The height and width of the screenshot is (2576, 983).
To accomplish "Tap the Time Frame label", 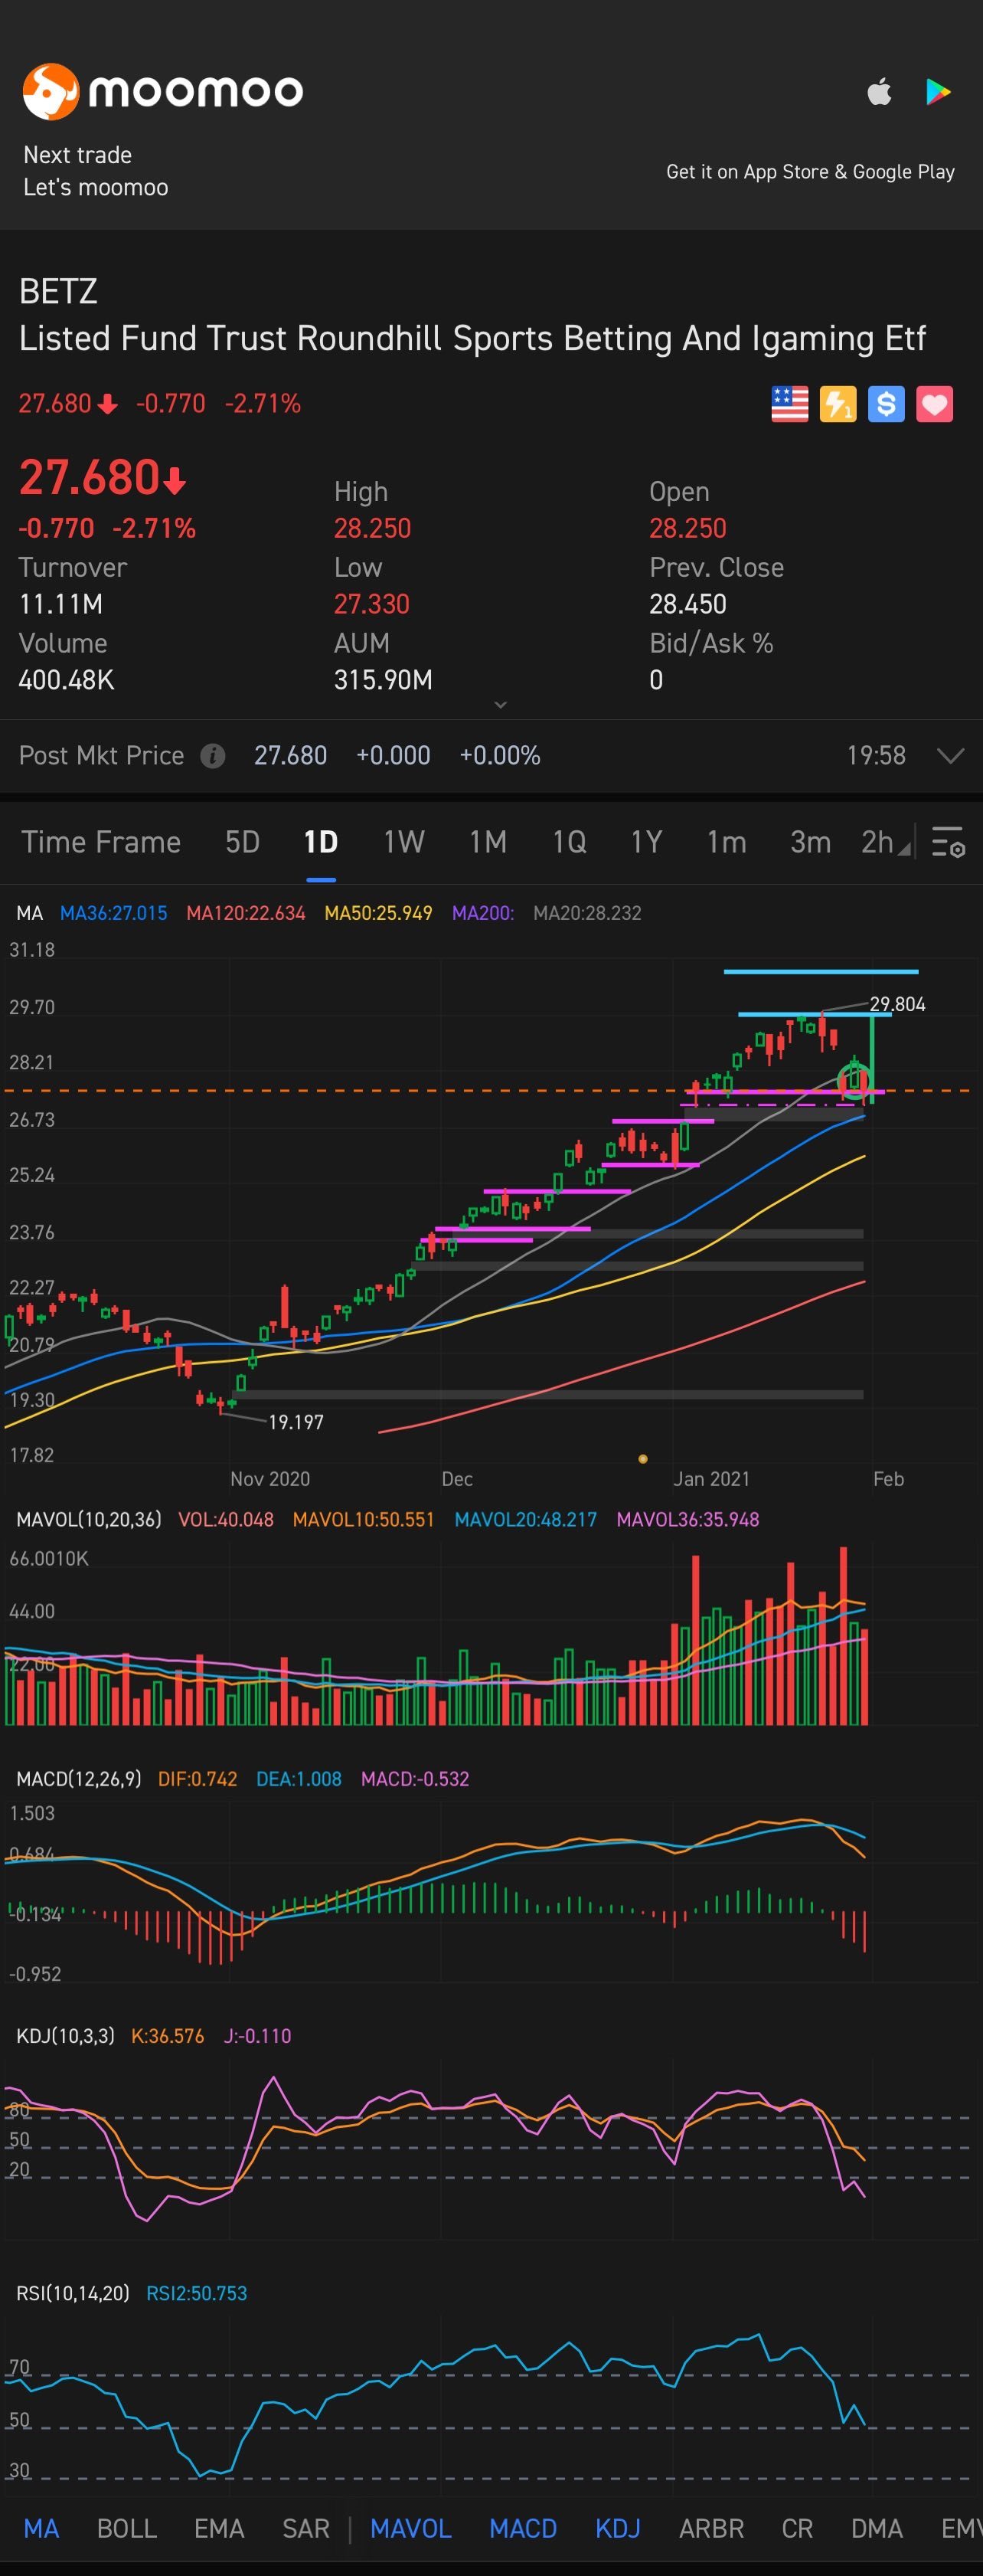I will [101, 842].
